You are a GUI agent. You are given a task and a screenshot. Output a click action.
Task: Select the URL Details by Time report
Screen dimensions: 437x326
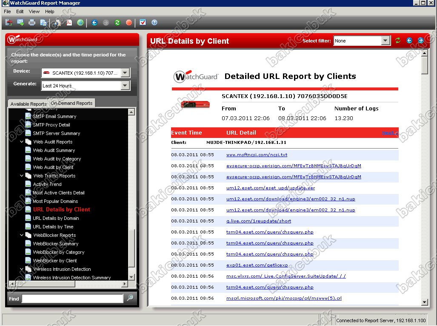click(x=53, y=227)
